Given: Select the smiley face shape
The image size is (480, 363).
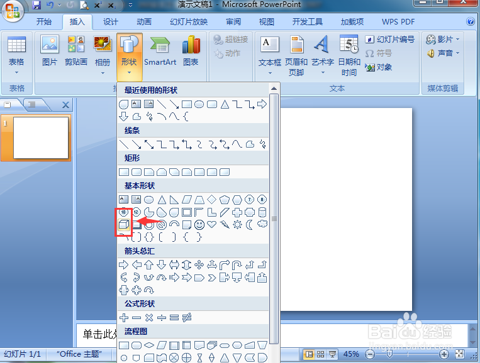Looking at the screenshot, I should tap(199, 225).
